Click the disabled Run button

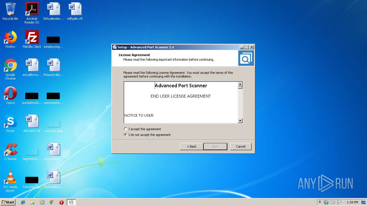215,146
